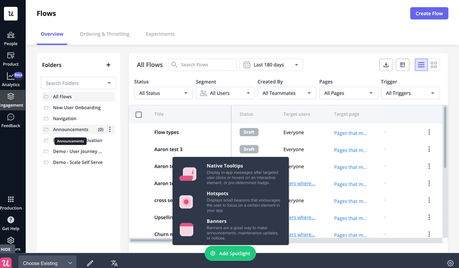Switch to the Experiments tab
The width and height of the screenshot is (459, 268).
[x=160, y=34]
